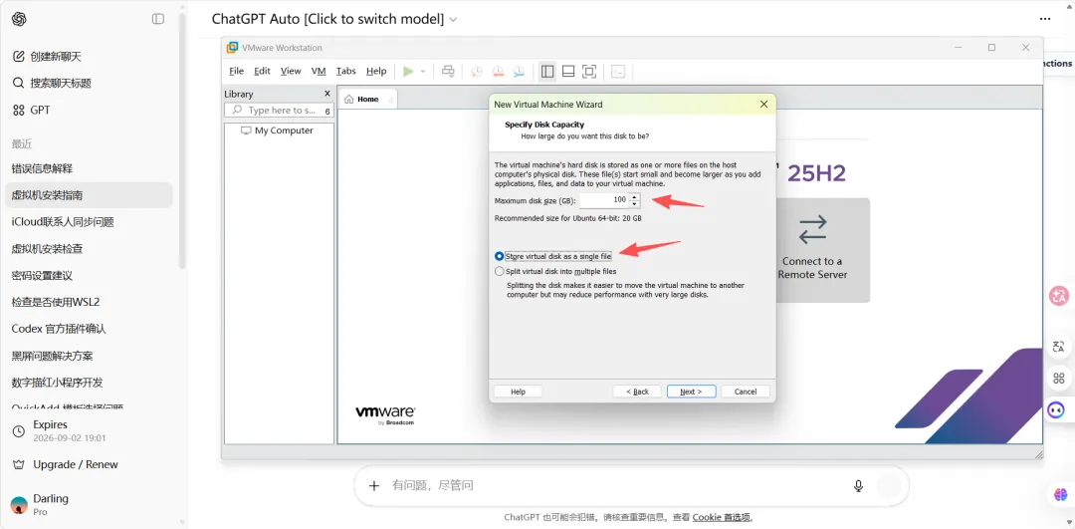The image size is (1075, 529).
Task: Click the Library search field in VMware
Action: [279, 111]
